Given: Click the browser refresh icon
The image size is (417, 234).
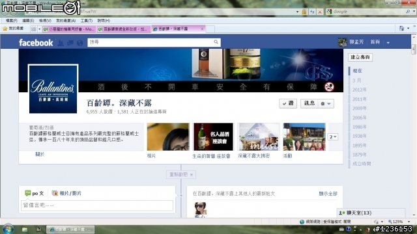Looking at the screenshot, I should pos(312,12).
